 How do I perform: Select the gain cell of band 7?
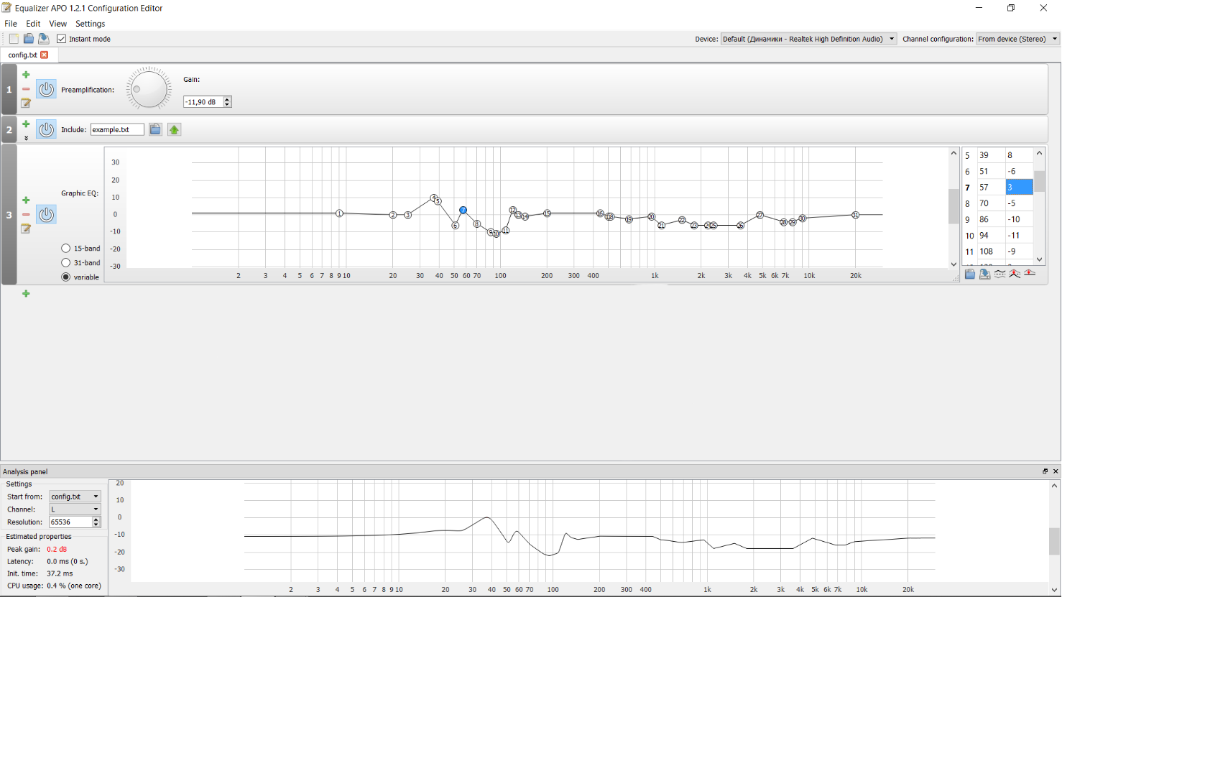tap(1019, 188)
